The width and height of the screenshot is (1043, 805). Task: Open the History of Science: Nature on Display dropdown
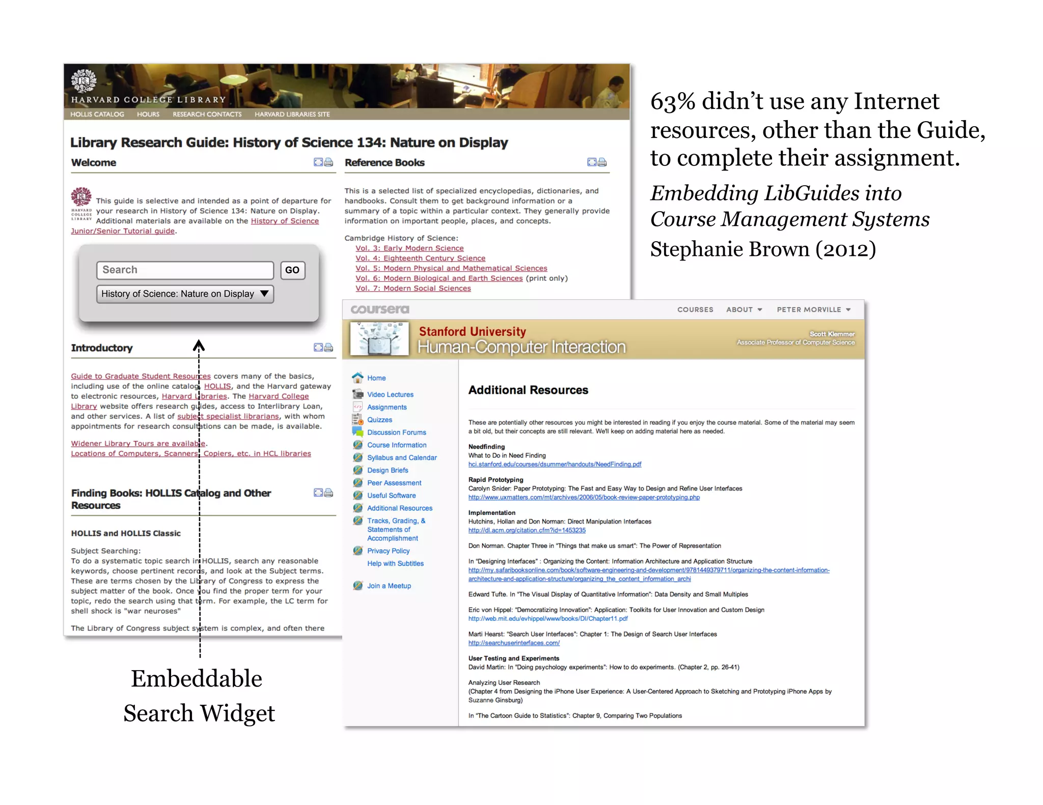point(185,294)
